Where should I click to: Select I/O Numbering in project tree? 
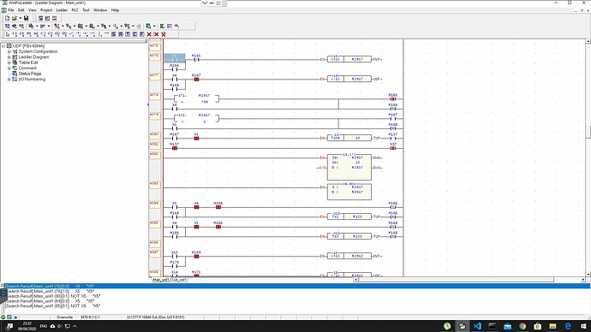(32, 80)
